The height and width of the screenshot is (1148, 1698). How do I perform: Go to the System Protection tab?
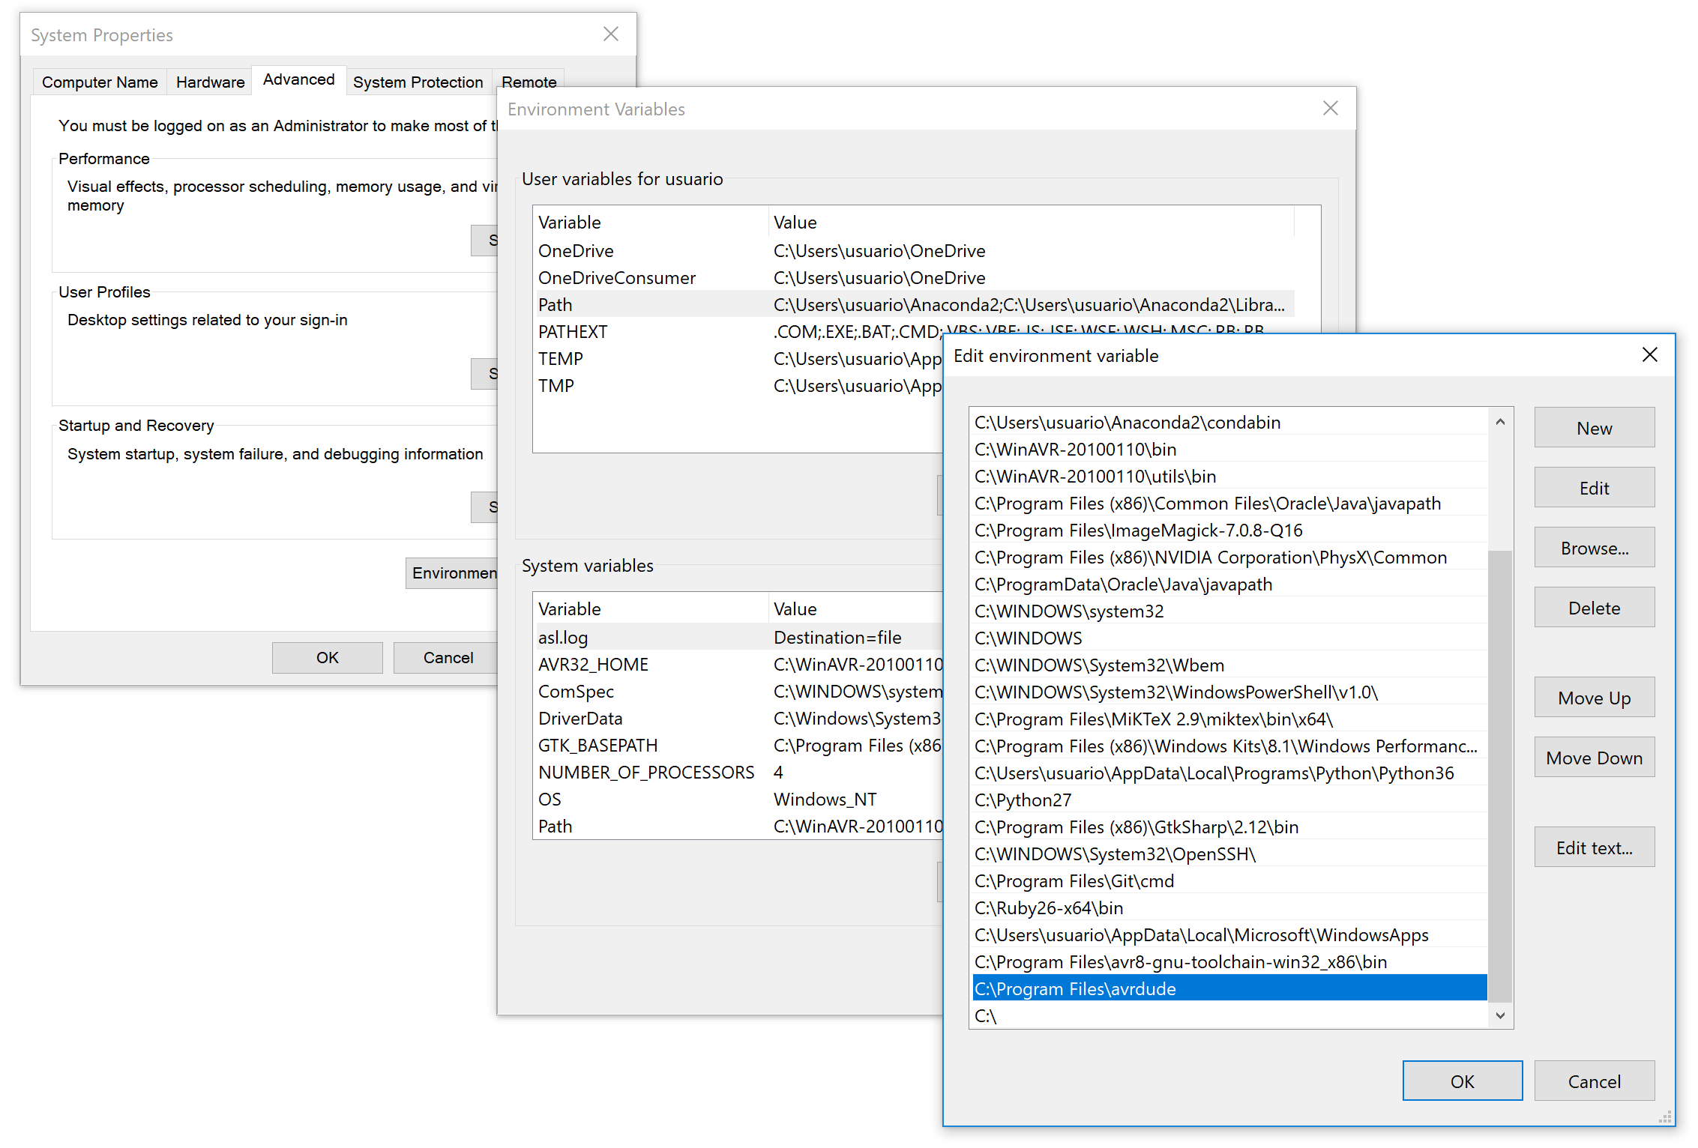point(418,82)
